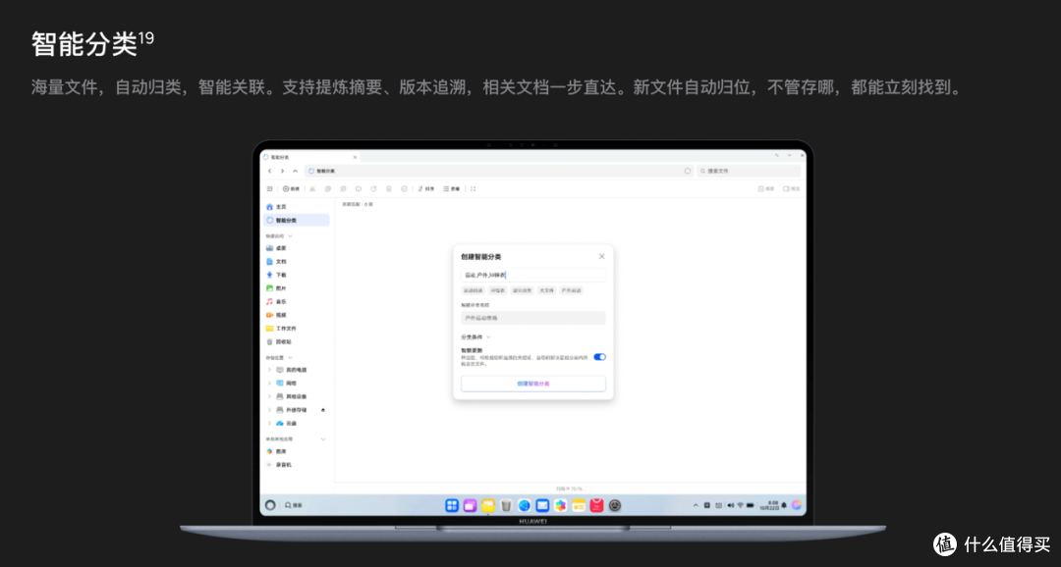Eject the 外接存储 external storage
This screenshot has height=567, width=1061.
click(x=323, y=409)
